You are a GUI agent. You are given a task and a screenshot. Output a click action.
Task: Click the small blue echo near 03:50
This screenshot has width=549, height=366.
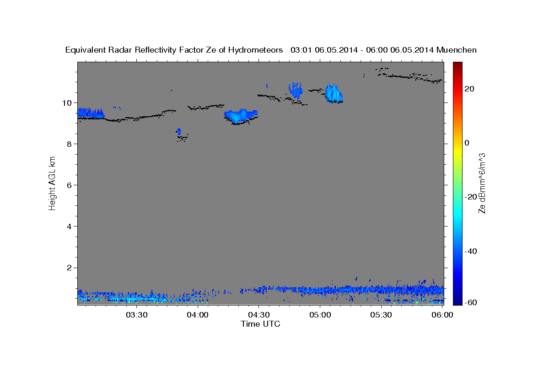click(x=179, y=132)
